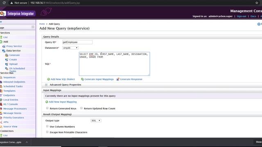Viewport: 262px width, 147px height.
Task: Open Scheduled Tasks menu item
Action: click(13, 86)
